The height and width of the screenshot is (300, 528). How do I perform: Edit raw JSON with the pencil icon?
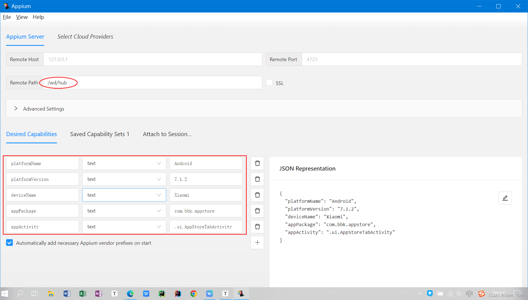click(x=505, y=198)
